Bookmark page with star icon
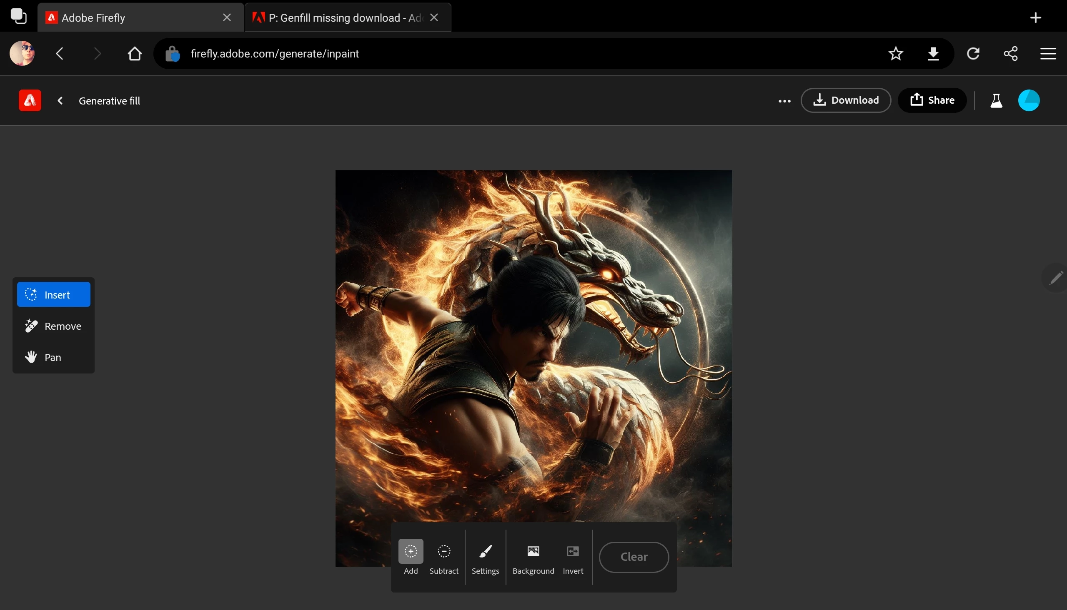 pos(895,54)
